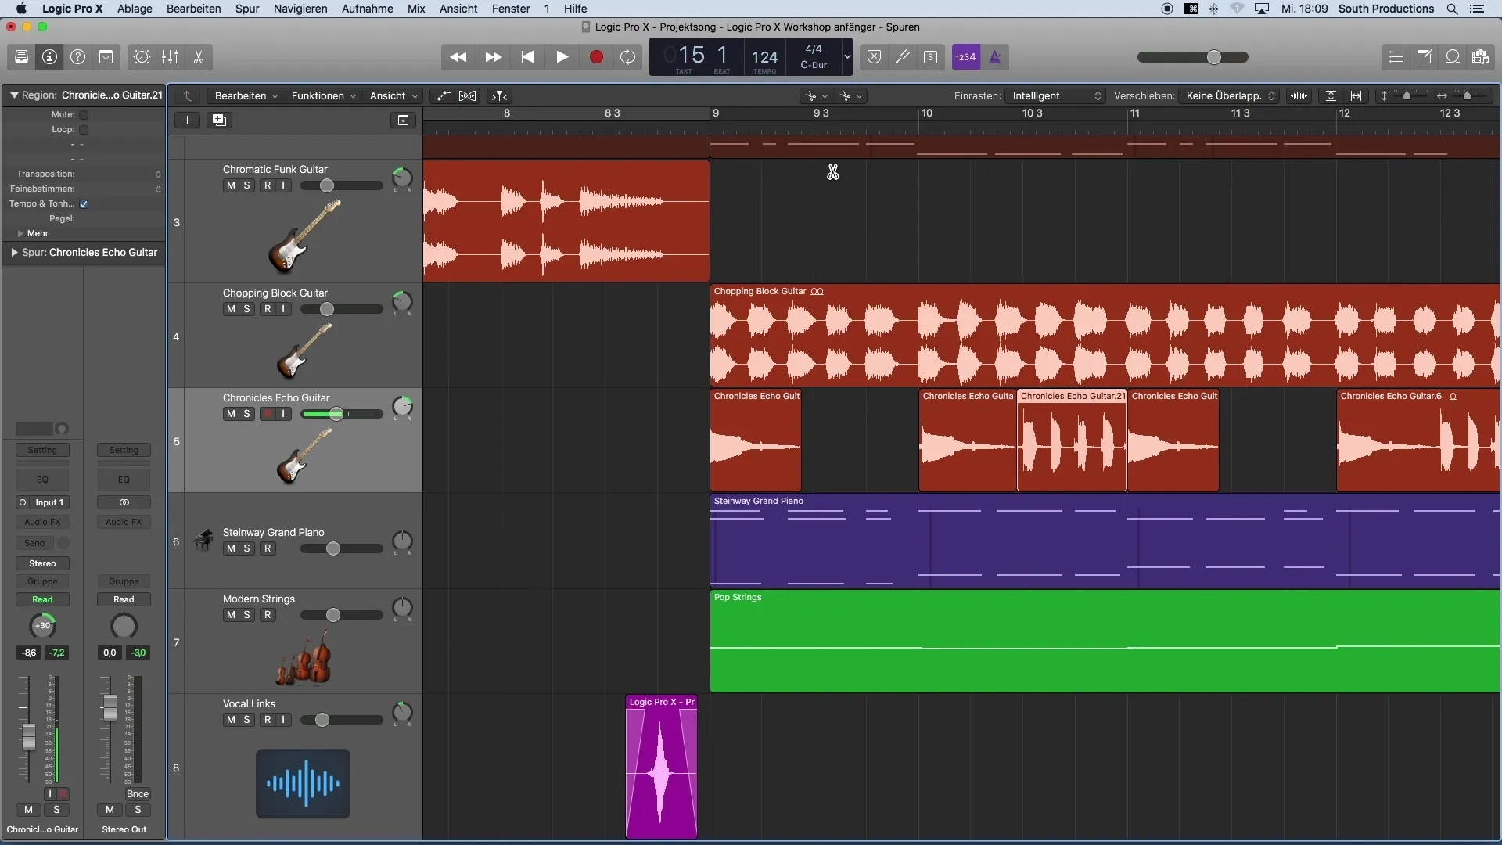The height and width of the screenshot is (845, 1502).
Task: Open the Mix menu
Action: pyautogui.click(x=416, y=9)
